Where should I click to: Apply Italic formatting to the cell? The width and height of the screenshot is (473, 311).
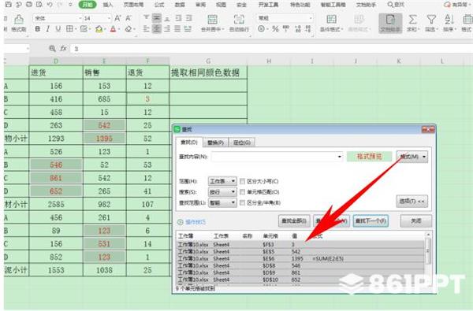pos(47,29)
